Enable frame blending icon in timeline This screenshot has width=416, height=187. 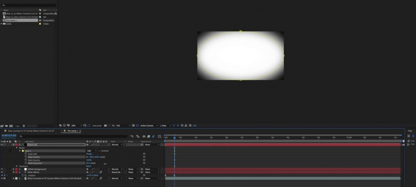[x=148, y=136]
